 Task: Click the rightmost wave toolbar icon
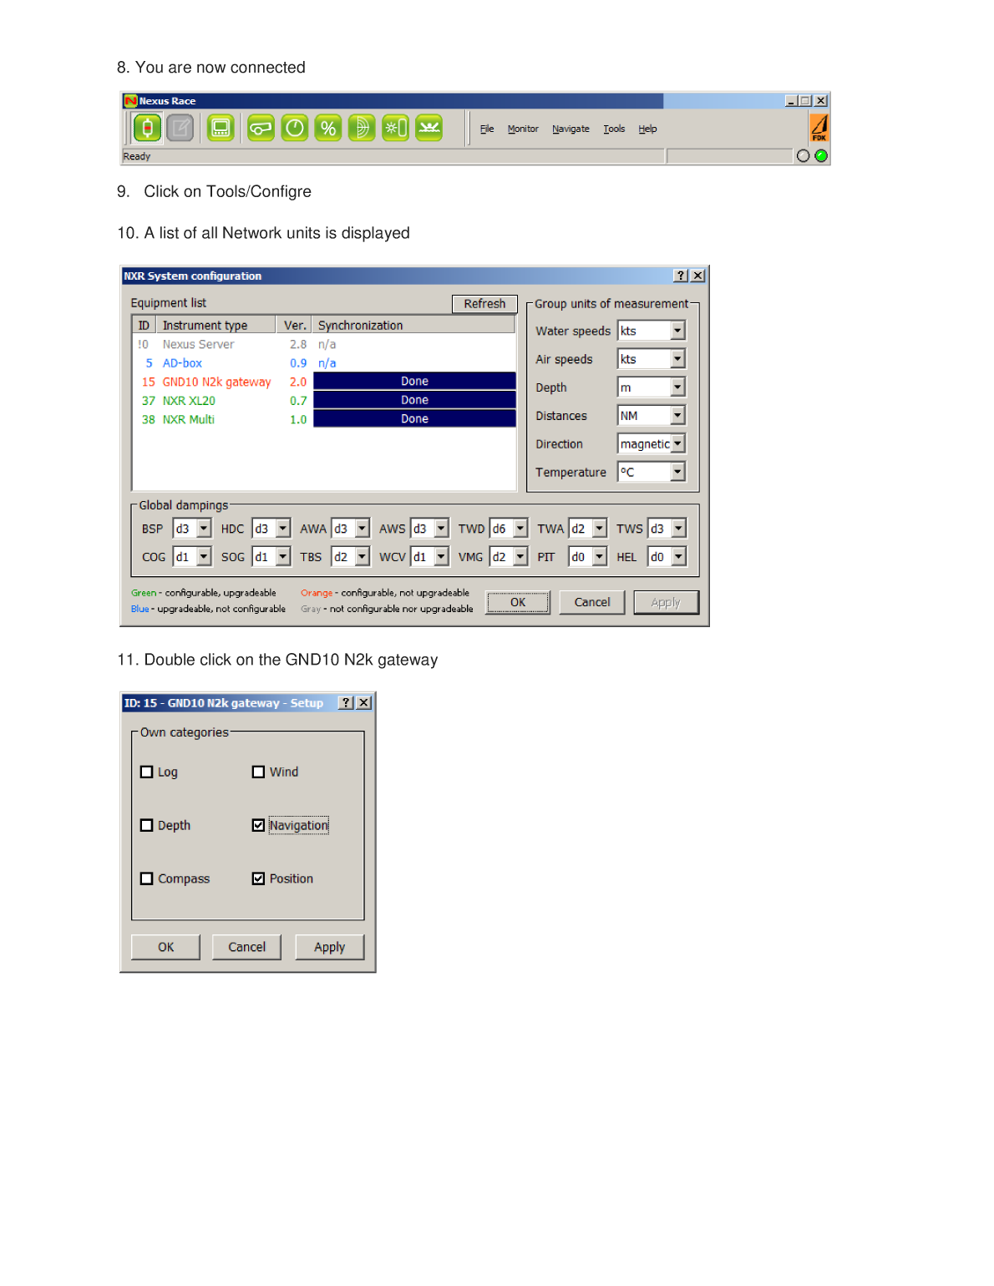point(428,128)
